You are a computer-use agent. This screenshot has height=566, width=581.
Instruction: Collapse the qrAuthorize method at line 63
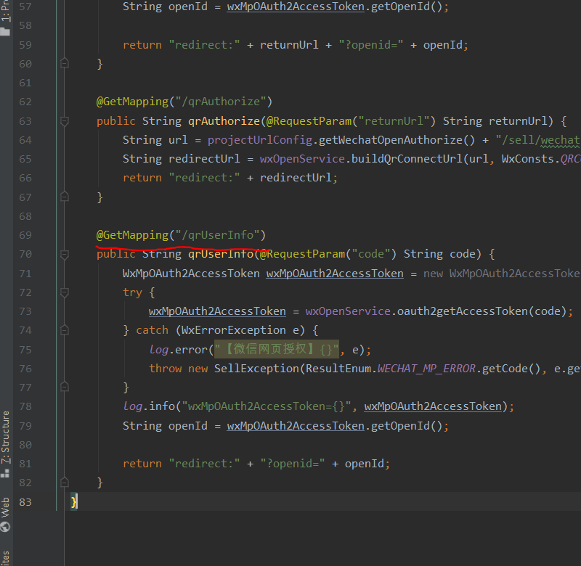(65, 121)
